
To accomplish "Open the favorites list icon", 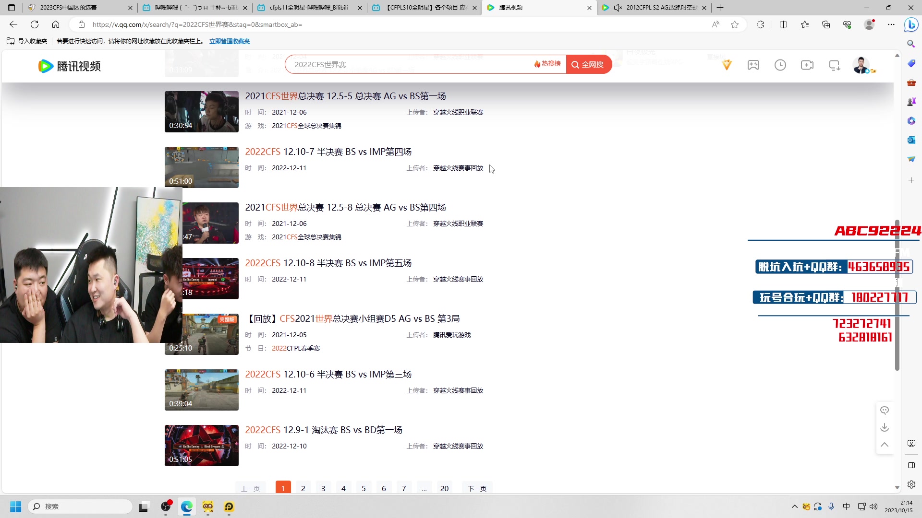I will click(x=805, y=24).
